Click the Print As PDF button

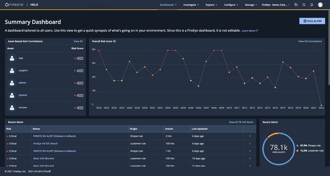click(312, 21)
